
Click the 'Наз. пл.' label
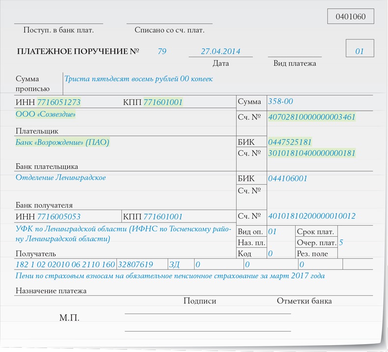(251, 243)
